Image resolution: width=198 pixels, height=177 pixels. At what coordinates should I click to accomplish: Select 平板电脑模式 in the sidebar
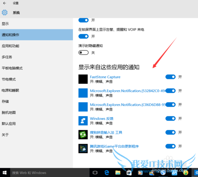[36, 68]
